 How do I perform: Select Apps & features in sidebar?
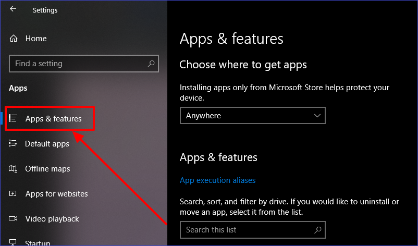click(x=53, y=119)
